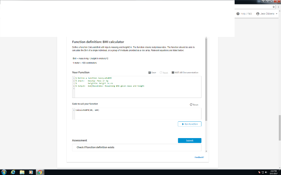The image size is (281, 175).
Task: Click the MATLAB Documentation link text
Action: coord(186,72)
